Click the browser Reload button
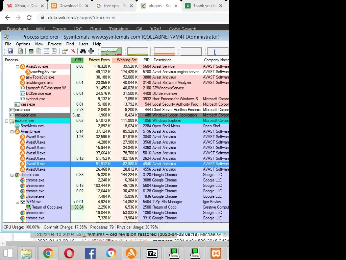This screenshot has width=346, height=260. tap(29, 18)
